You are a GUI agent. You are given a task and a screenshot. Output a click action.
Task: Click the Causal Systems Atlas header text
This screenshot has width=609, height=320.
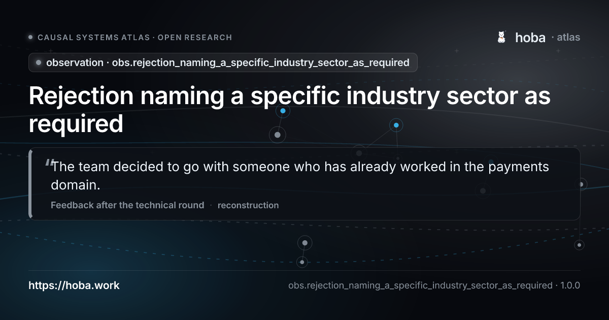click(134, 37)
